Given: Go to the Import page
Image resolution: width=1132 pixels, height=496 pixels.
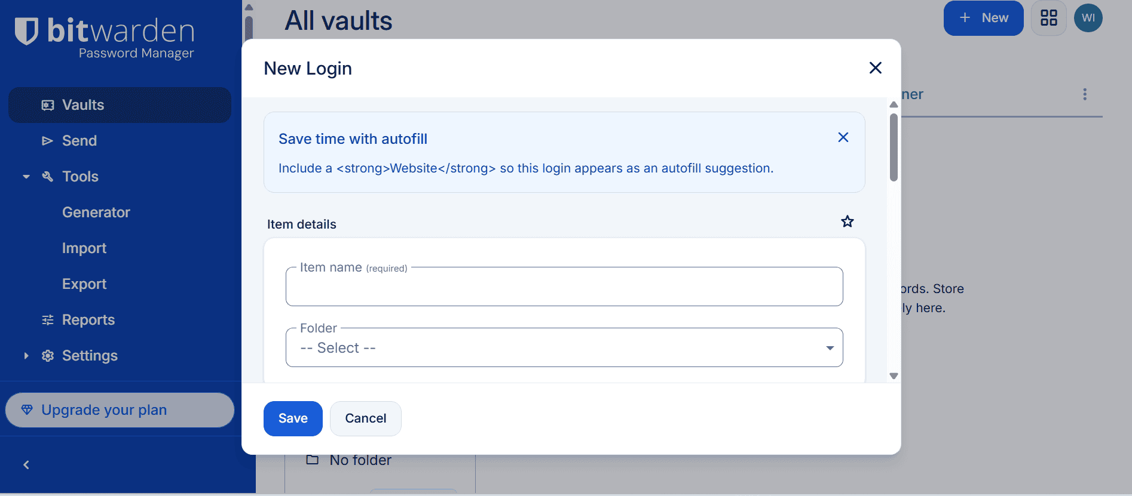Looking at the screenshot, I should coord(84,248).
